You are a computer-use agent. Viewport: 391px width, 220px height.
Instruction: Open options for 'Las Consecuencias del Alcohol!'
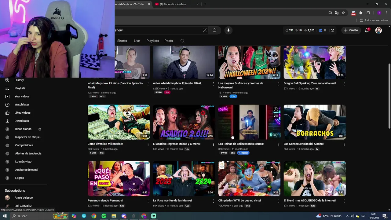pos(344,144)
